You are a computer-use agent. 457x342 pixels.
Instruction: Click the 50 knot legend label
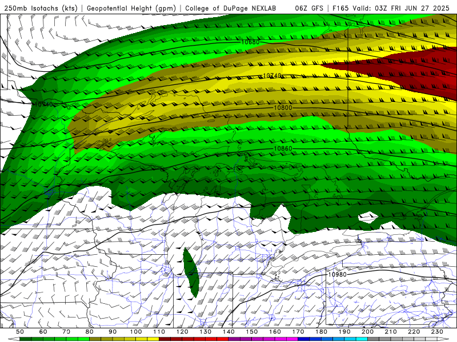[x=20, y=332]
